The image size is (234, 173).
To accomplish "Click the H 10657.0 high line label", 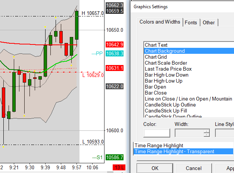I will point(93,13).
